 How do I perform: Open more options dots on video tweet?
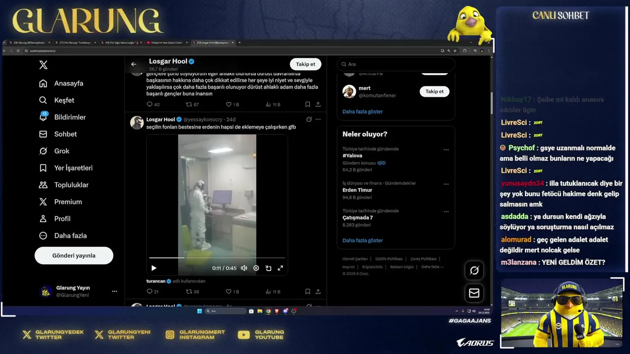point(318,119)
